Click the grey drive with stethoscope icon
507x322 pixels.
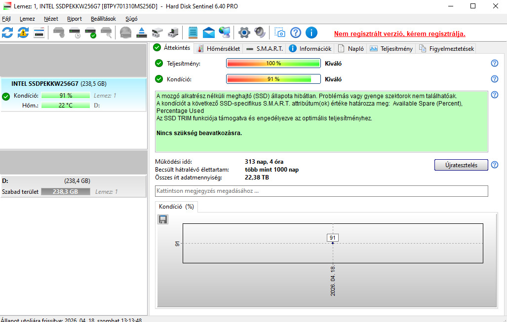click(59, 33)
